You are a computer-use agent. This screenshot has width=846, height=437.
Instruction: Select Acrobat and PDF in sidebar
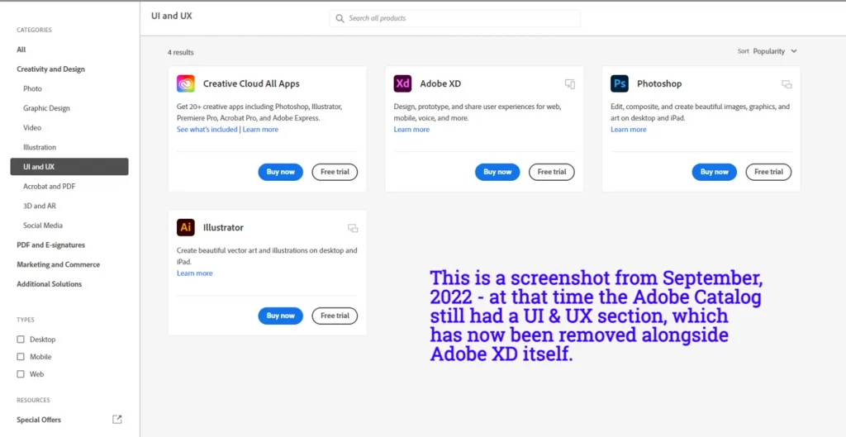[49, 187]
